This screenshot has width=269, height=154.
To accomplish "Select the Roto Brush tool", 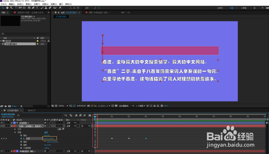I will coord(55,8).
